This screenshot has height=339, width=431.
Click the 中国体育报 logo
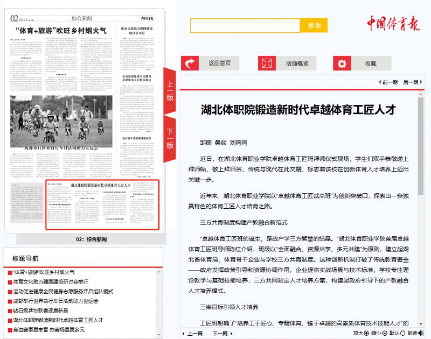tap(394, 23)
